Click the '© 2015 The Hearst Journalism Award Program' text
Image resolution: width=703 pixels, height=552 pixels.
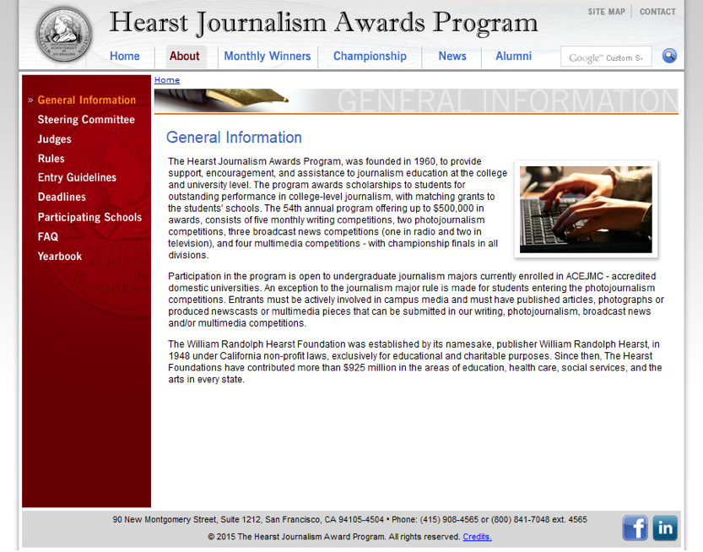(x=334, y=537)
